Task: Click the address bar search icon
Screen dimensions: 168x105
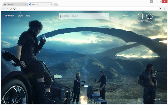Action: pyautogui.click(x=19, y=9)
